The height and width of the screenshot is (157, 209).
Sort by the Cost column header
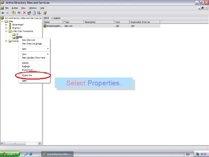click(122, 22)
